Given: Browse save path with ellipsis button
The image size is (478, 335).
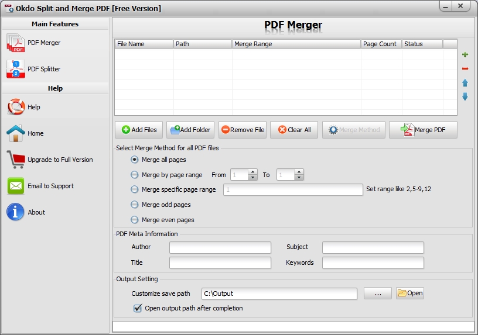Looking at the screenshot, I should (378, 293).
